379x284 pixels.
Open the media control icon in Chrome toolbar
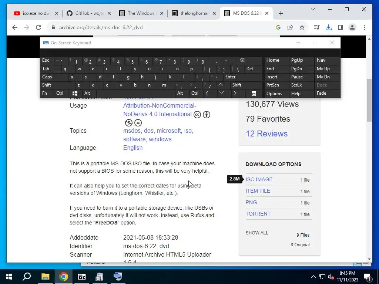pos(316,27)
